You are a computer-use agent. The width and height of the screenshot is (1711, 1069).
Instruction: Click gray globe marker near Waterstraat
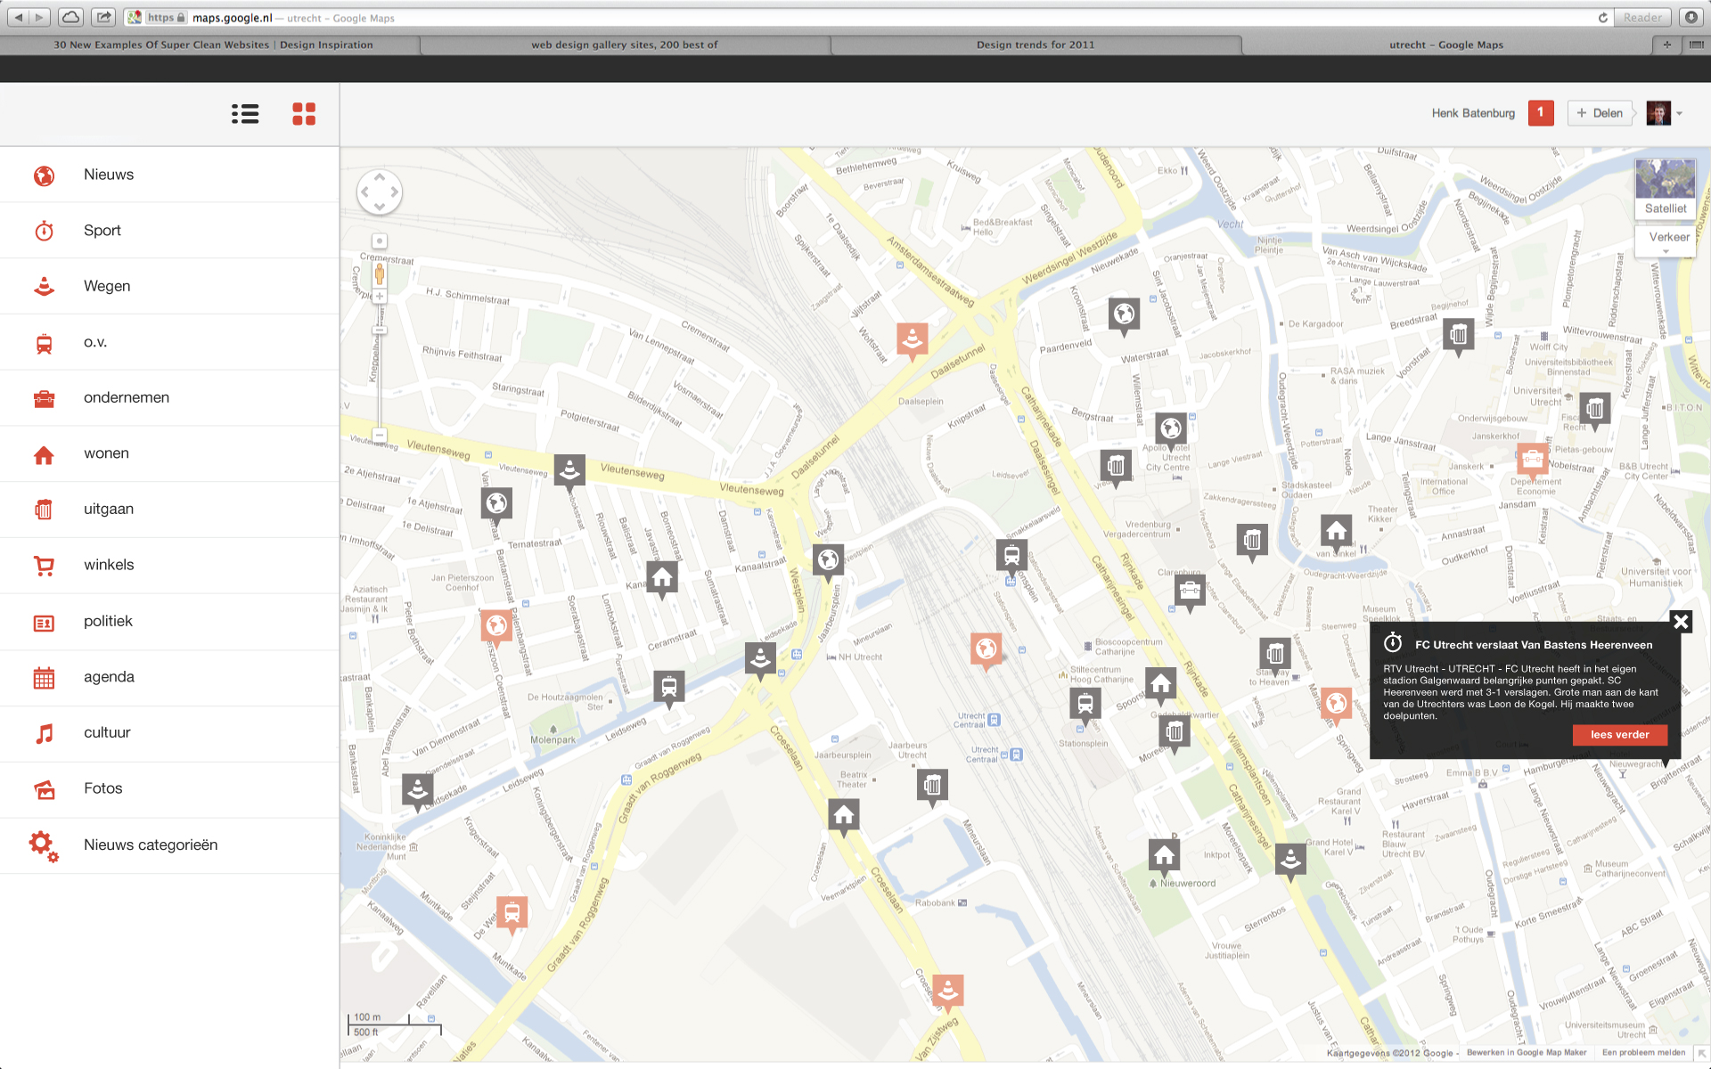point(1124,316)
